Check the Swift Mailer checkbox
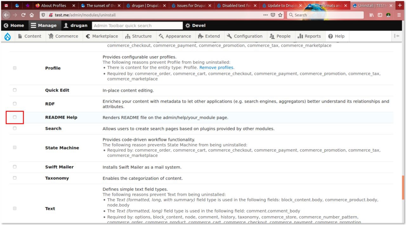Image resolution: width=406 pixels, height=225 pixels. (15, 167)
